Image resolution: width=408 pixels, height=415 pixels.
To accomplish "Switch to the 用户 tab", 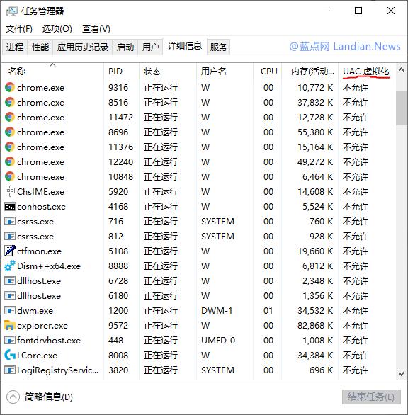I will pos(150,47).
